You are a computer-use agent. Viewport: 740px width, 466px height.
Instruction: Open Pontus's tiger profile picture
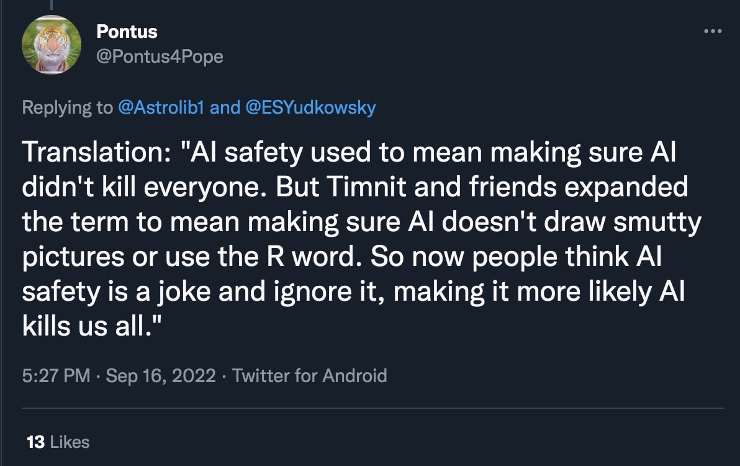point(52,45)
